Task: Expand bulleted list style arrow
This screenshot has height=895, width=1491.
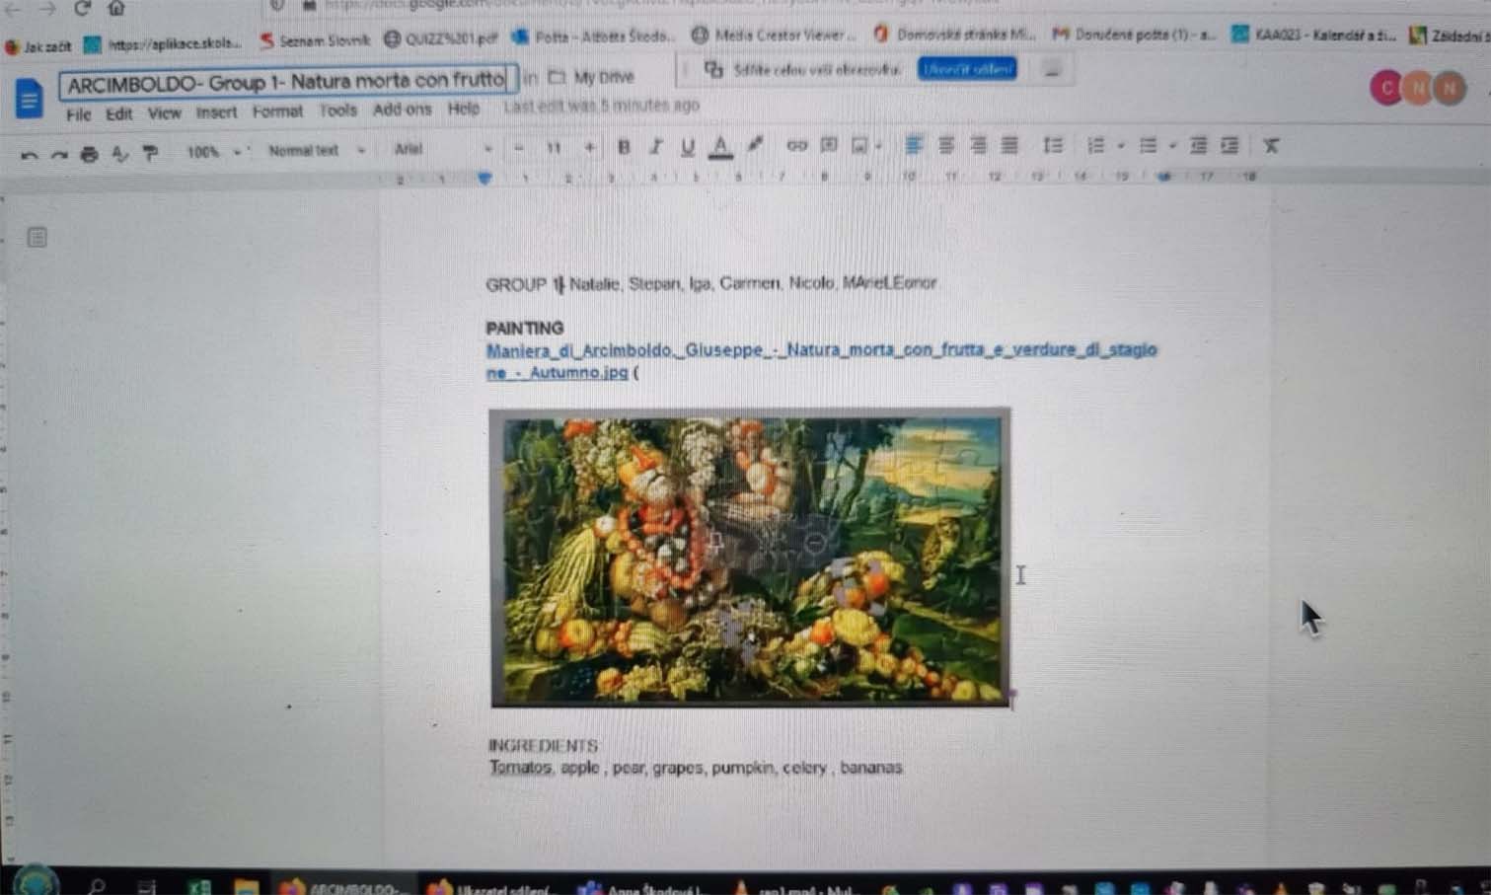Action: (1172, 146)
